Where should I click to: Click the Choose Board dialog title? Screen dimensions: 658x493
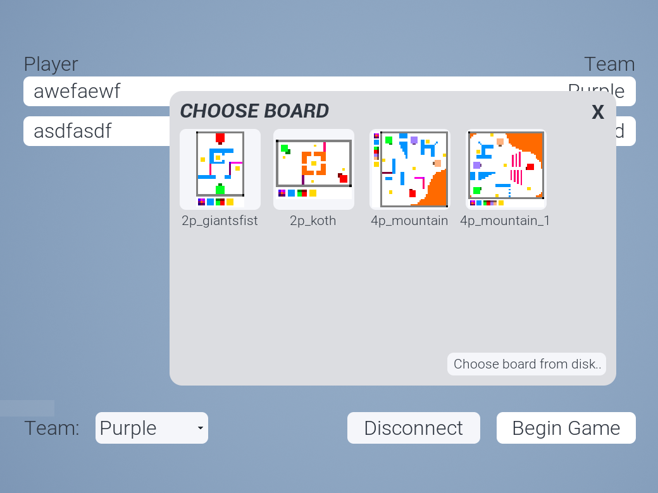[x=254, y=111]
